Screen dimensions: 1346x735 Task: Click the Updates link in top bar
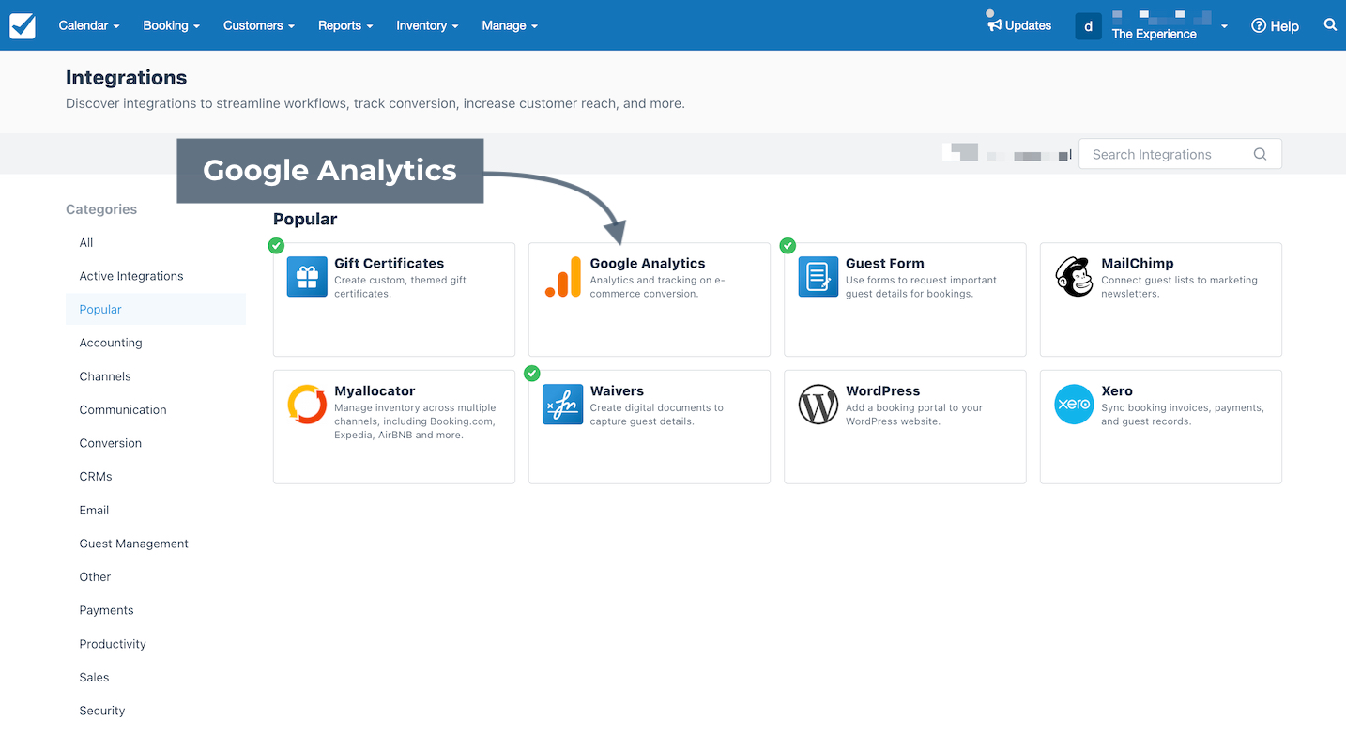pyautogui.click(x=1028, y=25)
